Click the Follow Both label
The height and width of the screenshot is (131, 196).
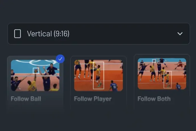coord(154,99)
